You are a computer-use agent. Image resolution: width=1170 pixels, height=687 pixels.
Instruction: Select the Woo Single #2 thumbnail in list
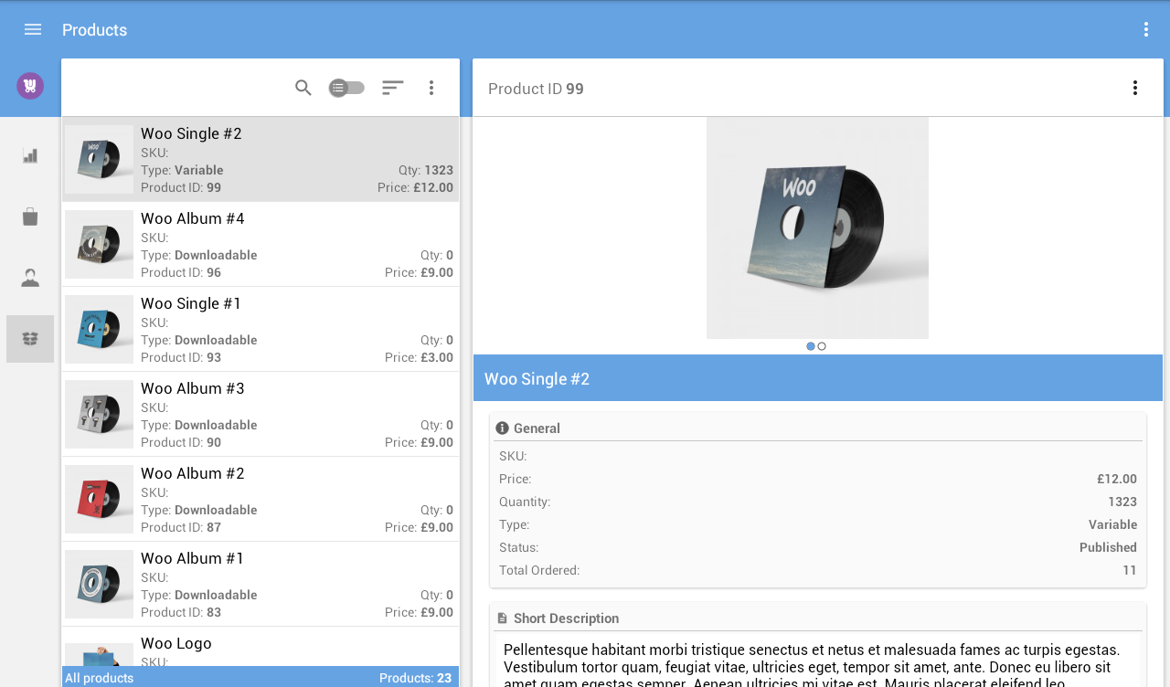pos(99,159)
